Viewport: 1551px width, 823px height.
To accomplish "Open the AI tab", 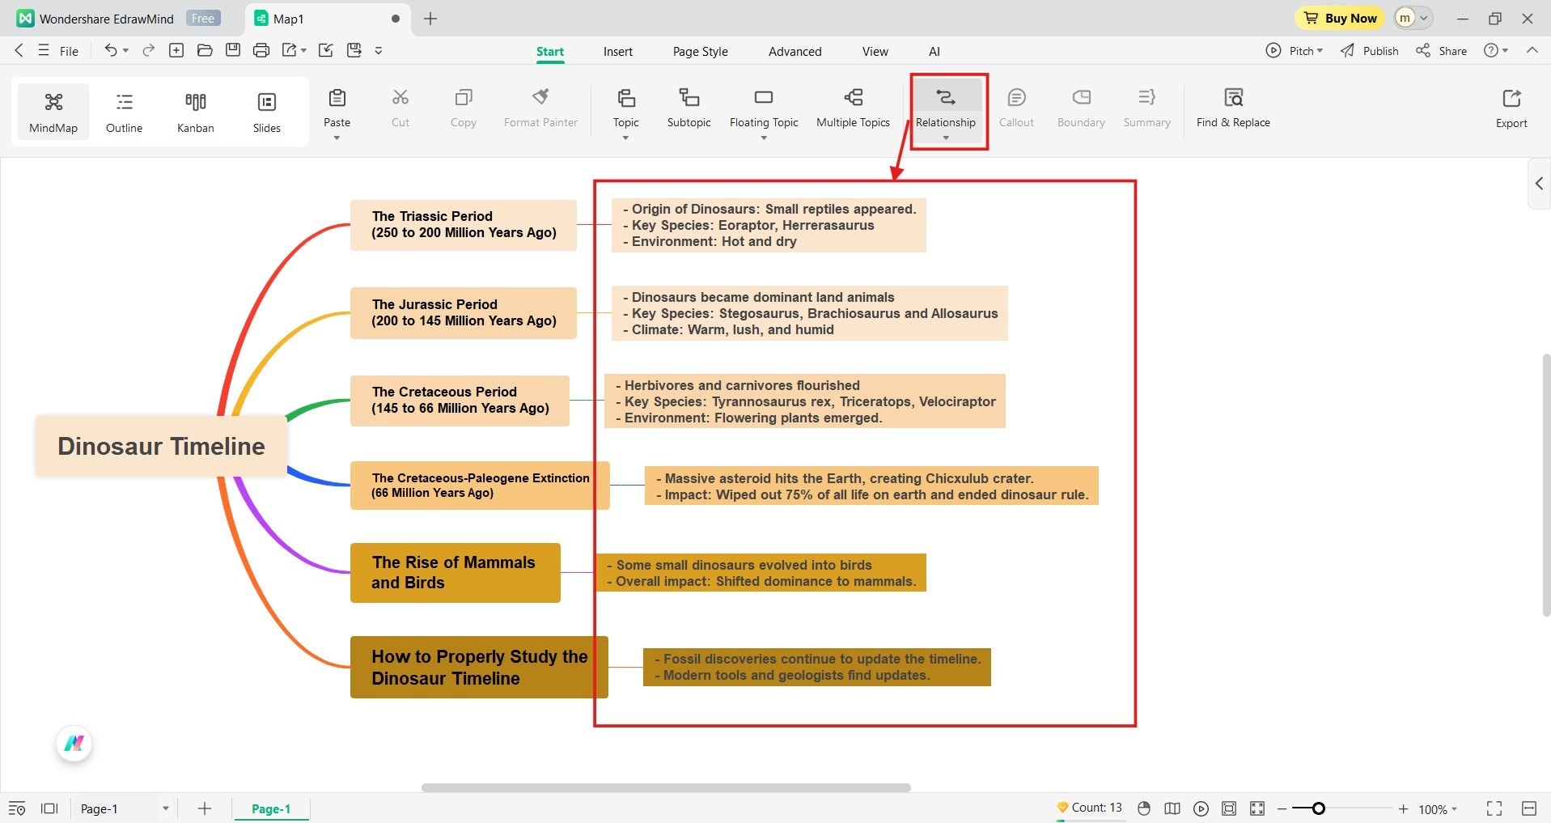I will click(934, 50).
